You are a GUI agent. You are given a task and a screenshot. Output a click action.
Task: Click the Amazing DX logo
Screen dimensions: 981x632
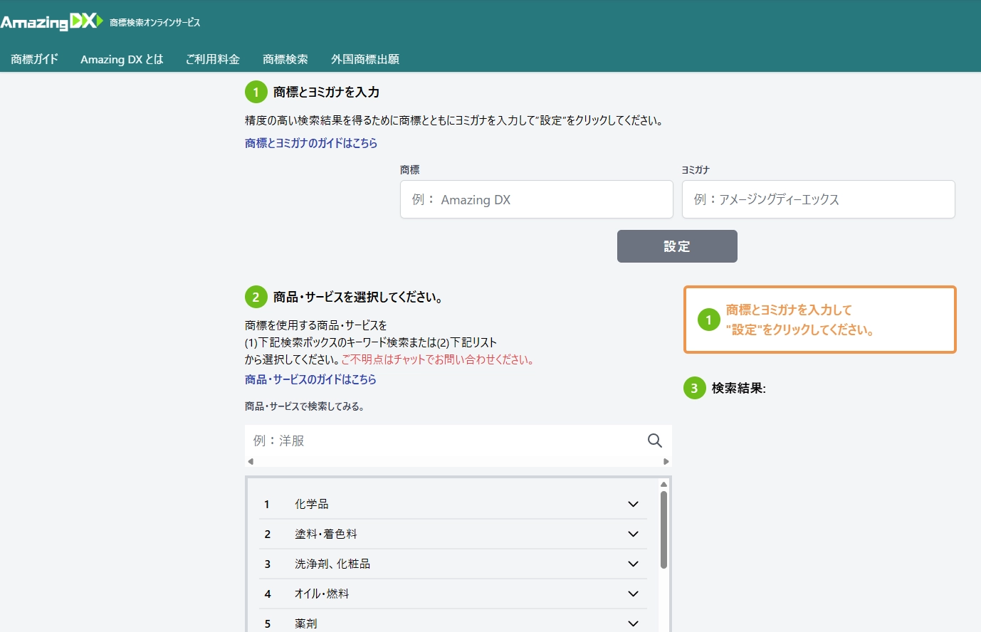pyautogui.click(x=52, y=22)
